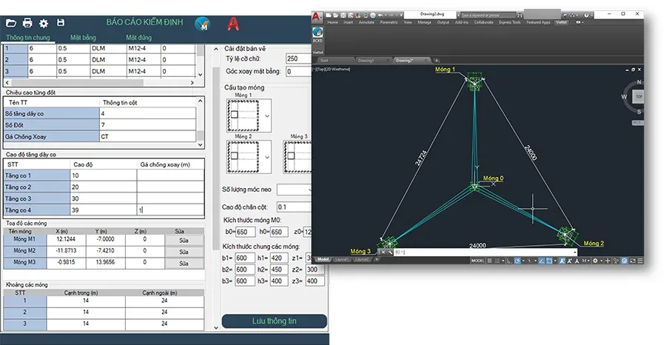
Task: Expand command line history arrow
Action: pos(575,252)
